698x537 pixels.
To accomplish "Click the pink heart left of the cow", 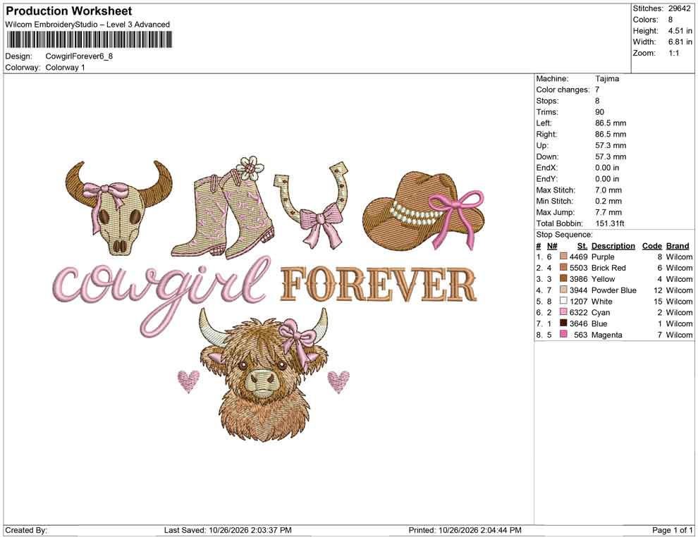I will [x=189, y=382].
